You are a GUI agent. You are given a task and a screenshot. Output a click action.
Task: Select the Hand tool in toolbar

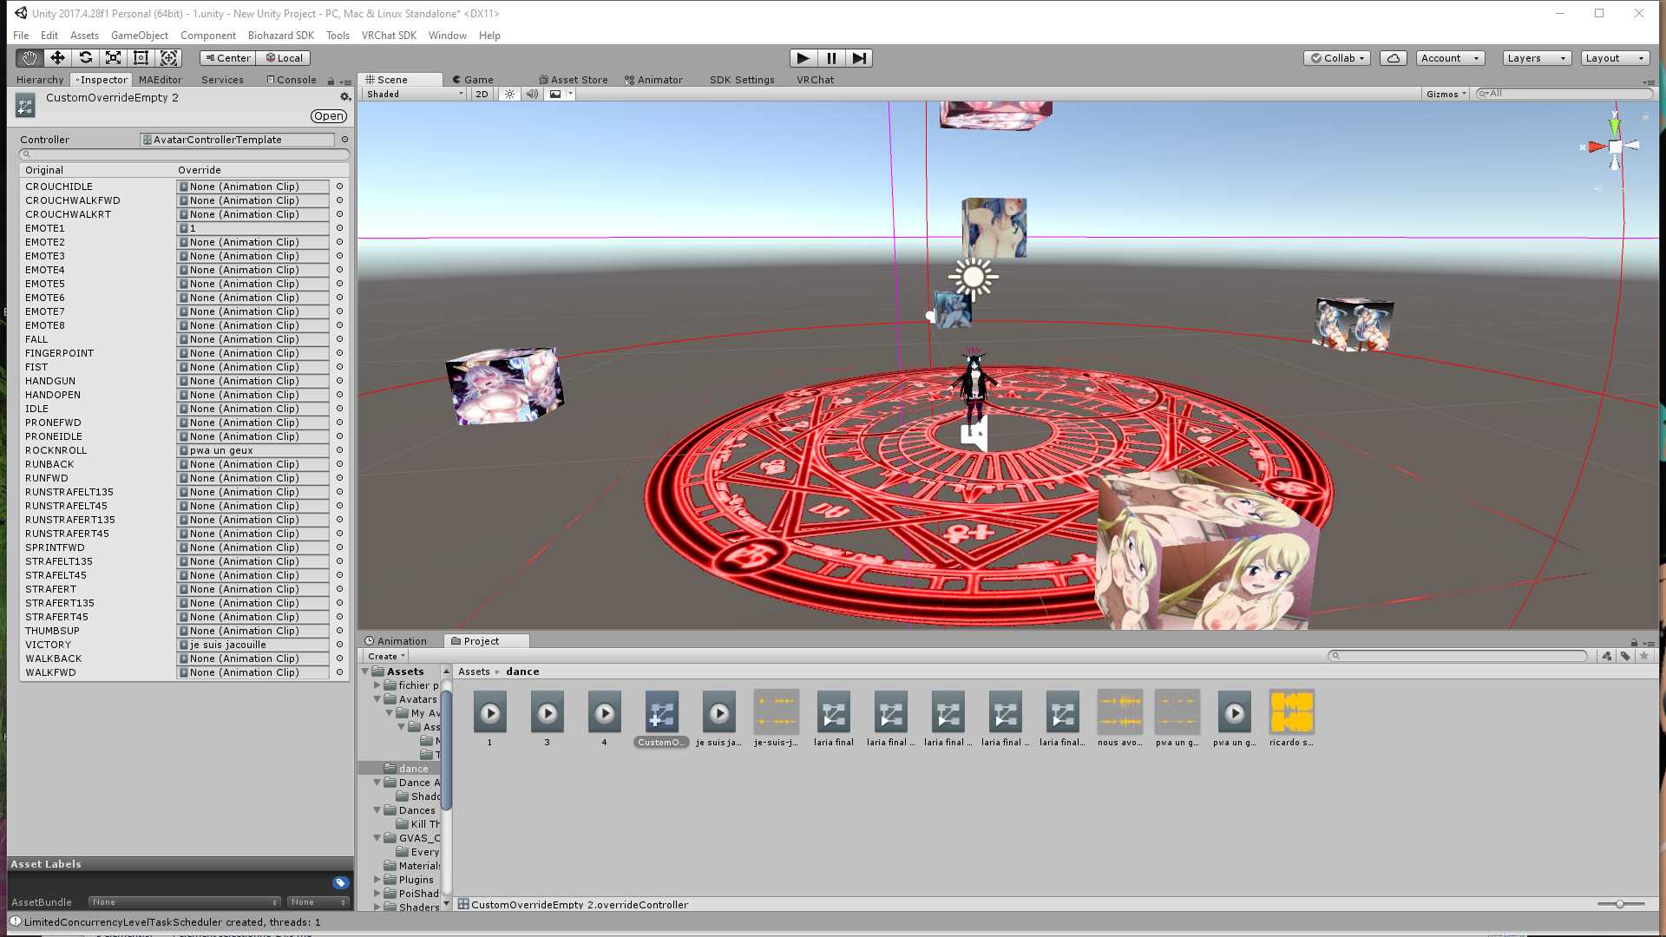click(x=30, y=58)
